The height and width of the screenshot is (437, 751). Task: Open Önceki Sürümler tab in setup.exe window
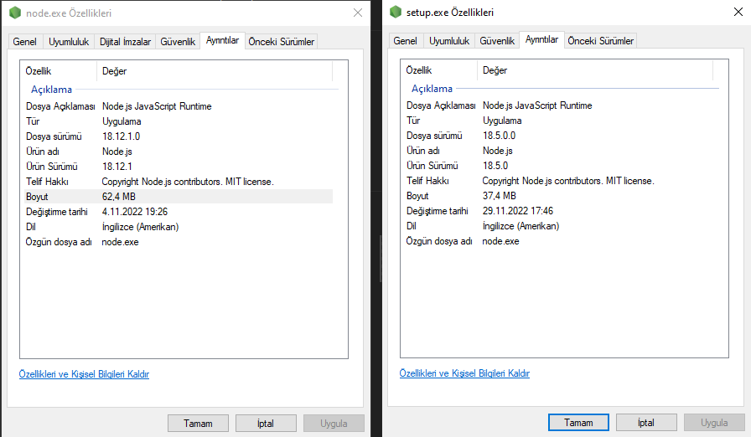[x=600, y=40]
